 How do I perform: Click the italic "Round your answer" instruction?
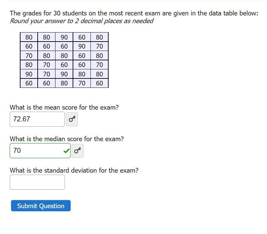82,21
